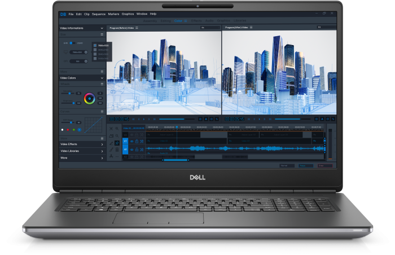The width and height of the screenshot is (395, 255).
Task: Check the 7680x4320 resolution option
Action: point(95,46)
